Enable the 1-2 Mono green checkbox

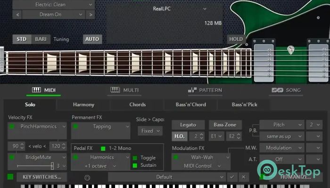tap(103, 149)
